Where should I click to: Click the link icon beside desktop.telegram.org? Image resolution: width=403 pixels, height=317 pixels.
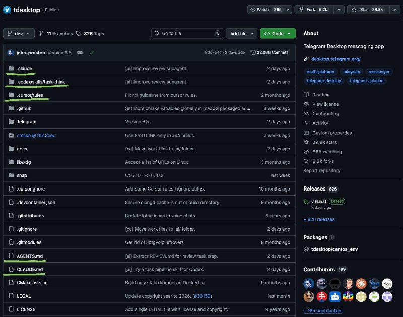(x=306, y=59)
